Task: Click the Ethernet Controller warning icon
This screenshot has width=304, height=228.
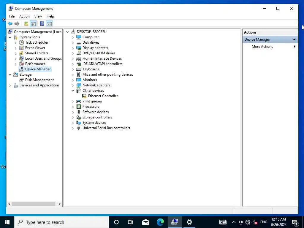Action: tap(84, 96)
